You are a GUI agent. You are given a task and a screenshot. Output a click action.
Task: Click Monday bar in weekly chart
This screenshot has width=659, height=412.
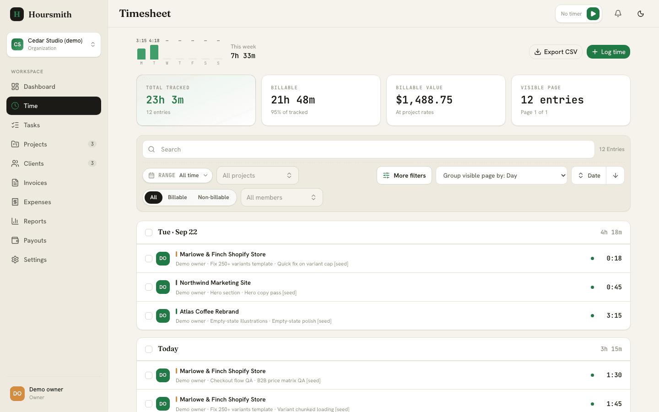click(x=141, y=54)
